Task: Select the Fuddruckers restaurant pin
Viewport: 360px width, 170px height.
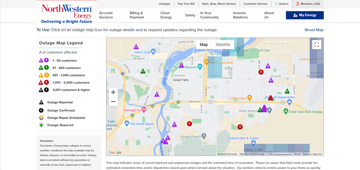Action: click(x=249, y=98)
